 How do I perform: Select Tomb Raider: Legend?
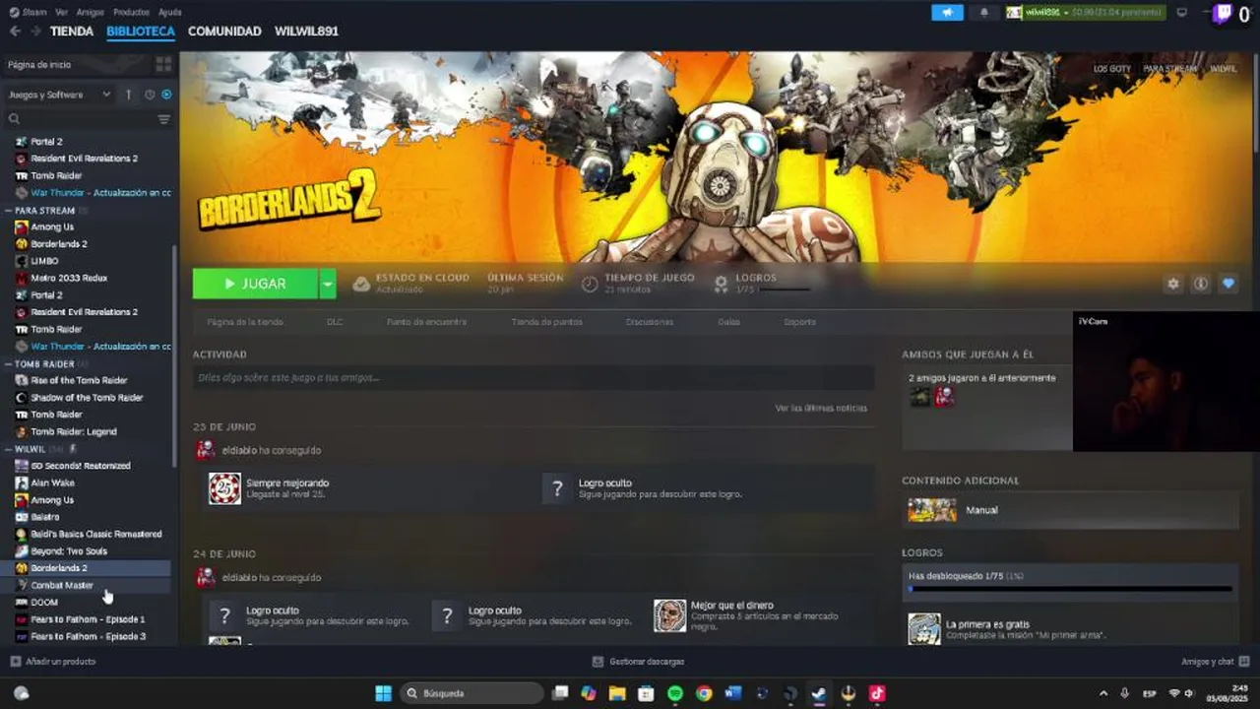click(x=74, y=431)
